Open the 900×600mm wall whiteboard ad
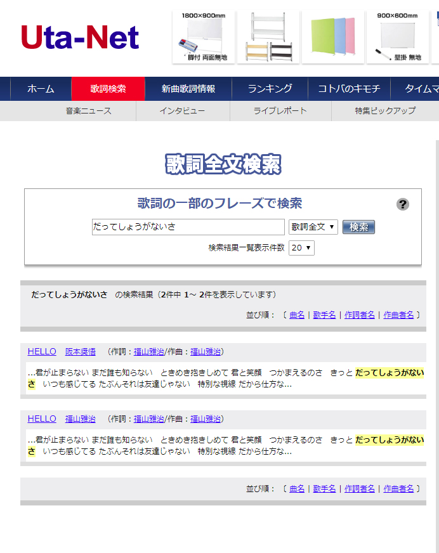The height and width of the screenshot is (553, 439). 397,37
